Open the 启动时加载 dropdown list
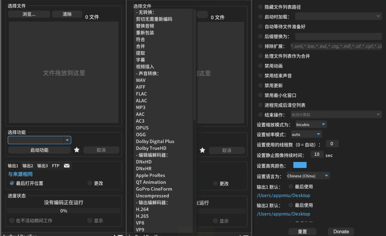Image resolution: width=386 pixels, height=236 pixels. (338, 16)
